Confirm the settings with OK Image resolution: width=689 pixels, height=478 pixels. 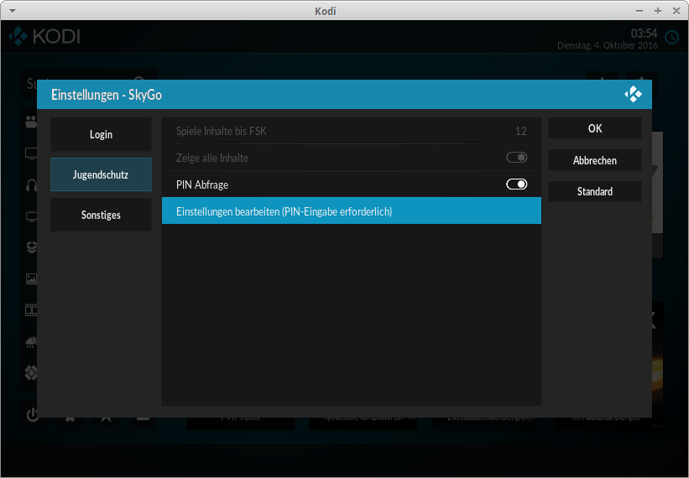pos(595,128)
